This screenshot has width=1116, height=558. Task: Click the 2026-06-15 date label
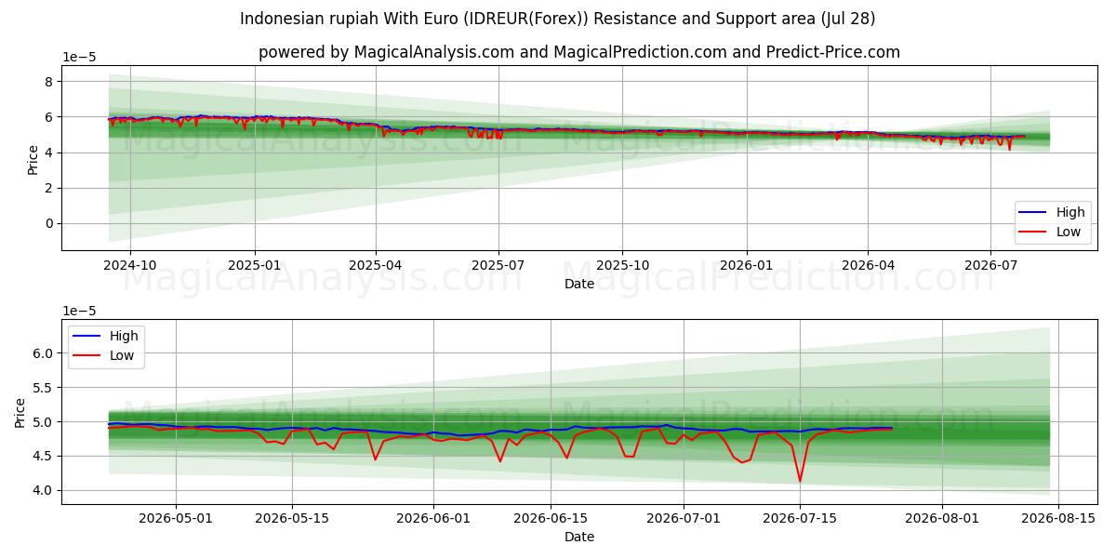(x=550, y=520)
